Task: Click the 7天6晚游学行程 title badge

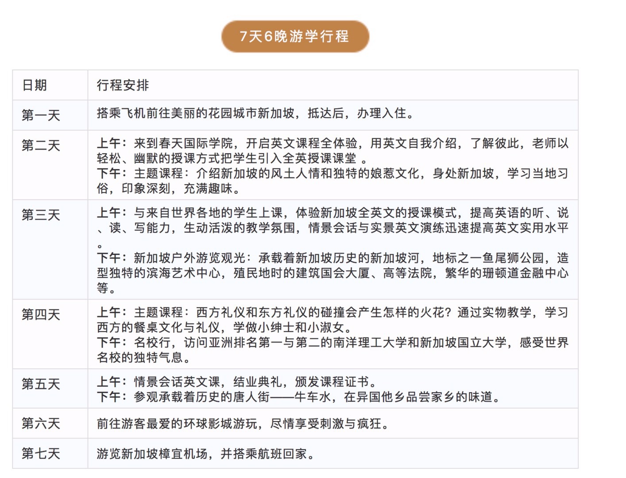Action: (295, 36)
